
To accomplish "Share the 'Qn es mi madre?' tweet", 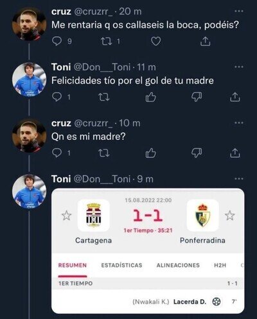I will pyautogui.click(x=235, y=153).
